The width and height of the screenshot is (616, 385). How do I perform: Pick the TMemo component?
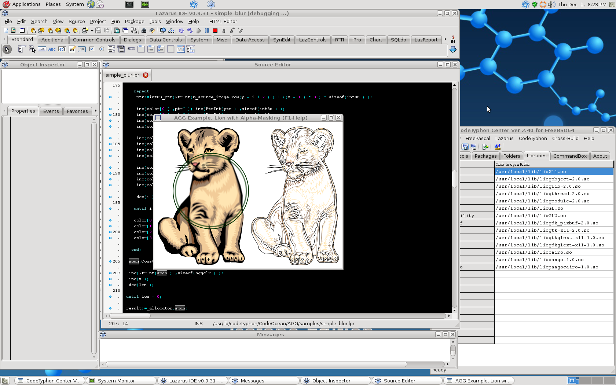coord(72,49)
